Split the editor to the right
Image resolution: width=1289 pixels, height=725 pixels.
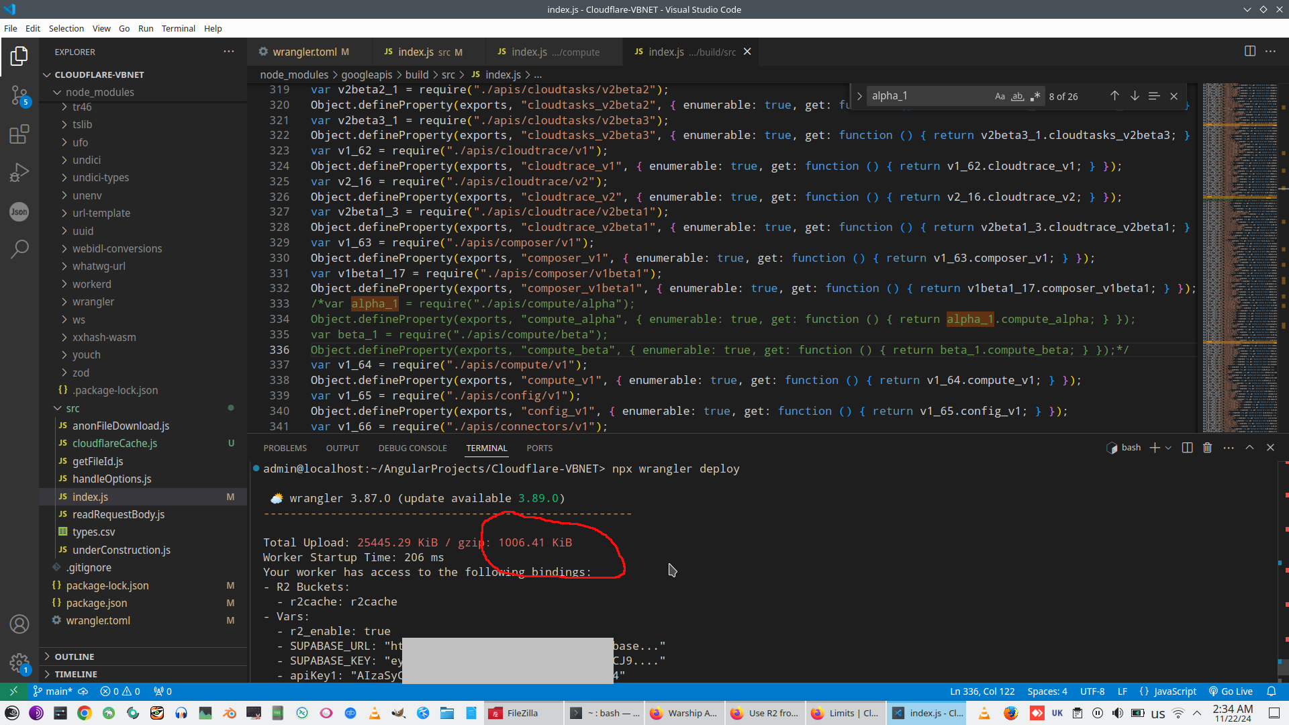point(1249,52)
